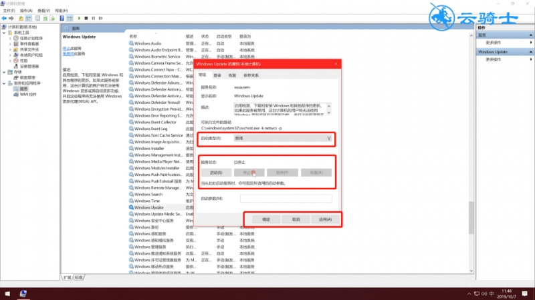
Task: Click the up-one-level folder toolbar icon
Action: point(21,19)
